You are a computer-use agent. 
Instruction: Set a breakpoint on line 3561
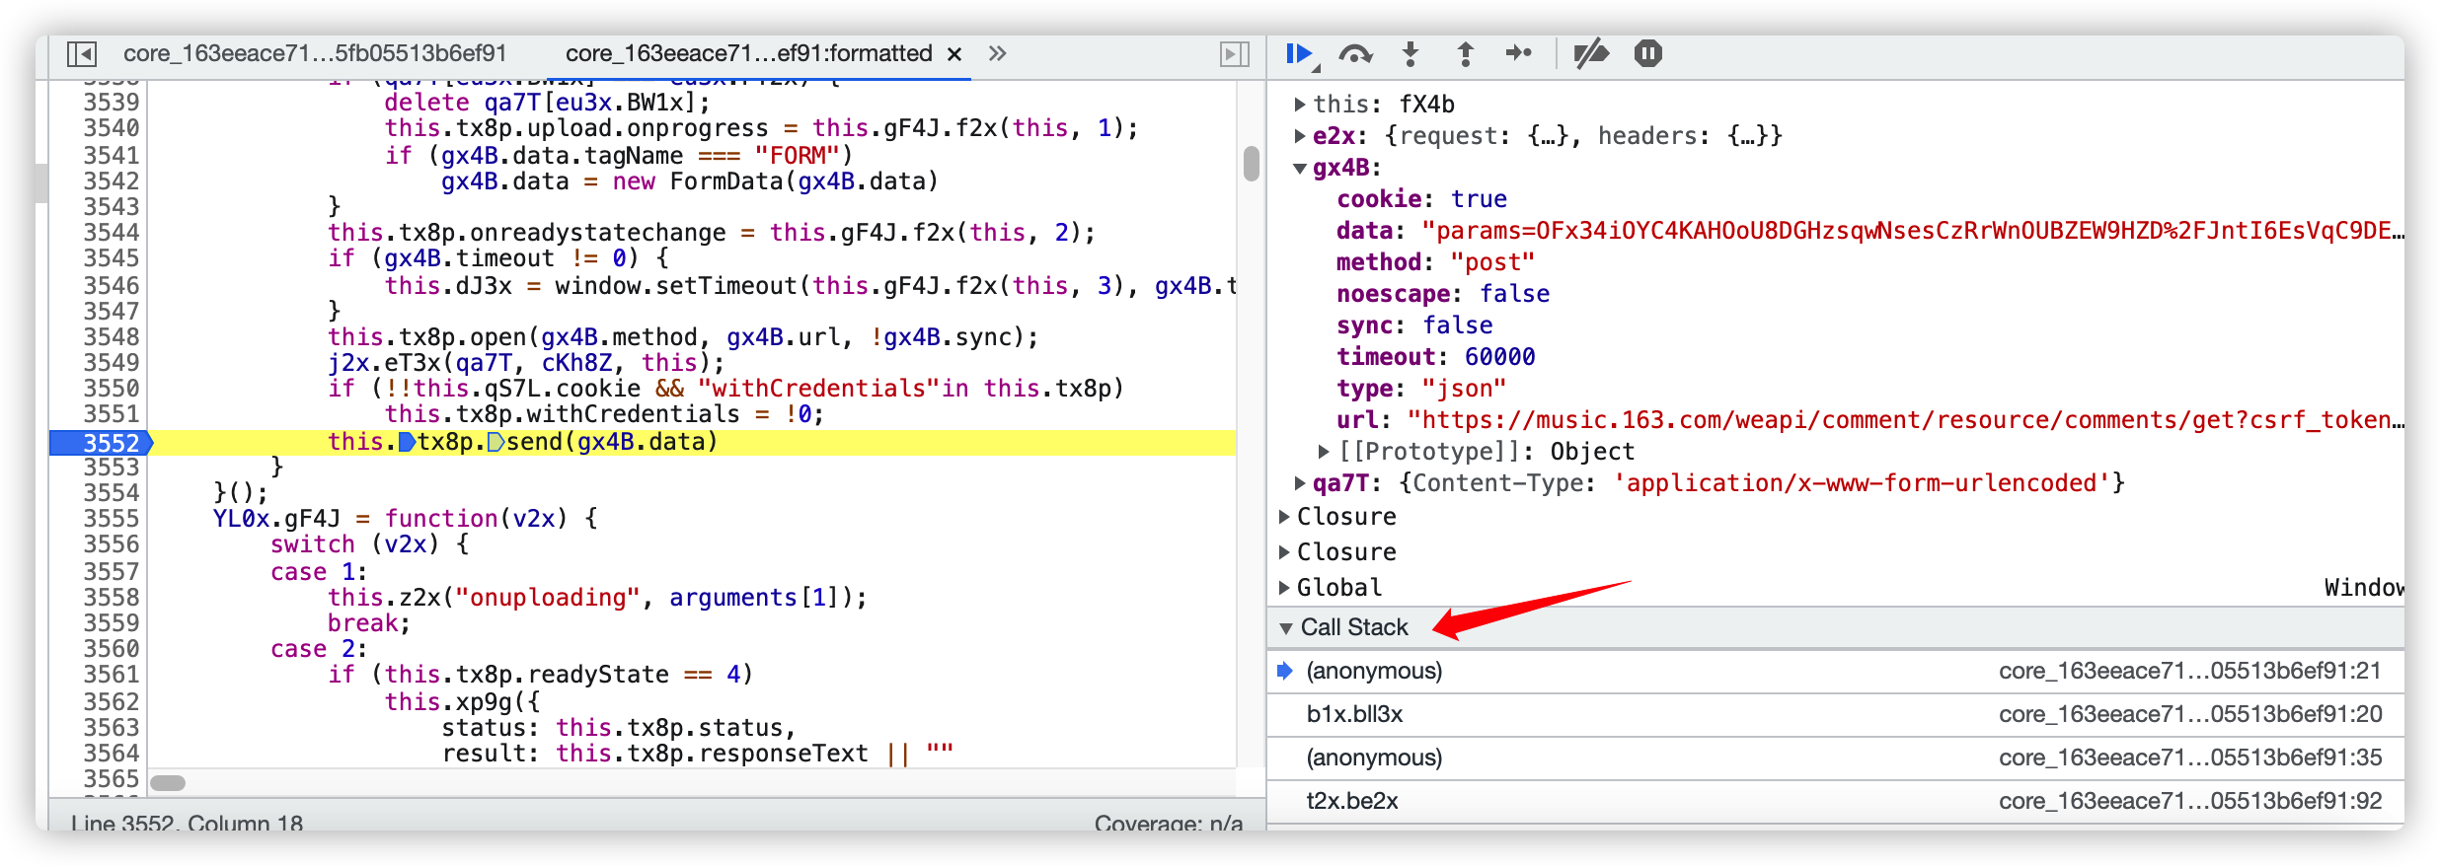coord(111,674)
